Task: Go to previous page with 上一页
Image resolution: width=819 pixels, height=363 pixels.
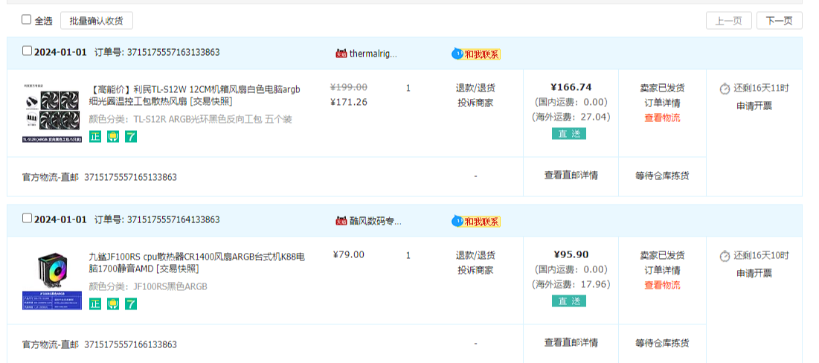Action: (729, 20)
